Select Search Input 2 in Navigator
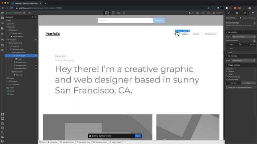This screenshot has width=257, height=144. (x=21, y=33)
